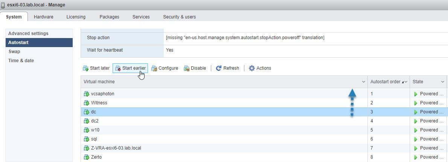Click the dc2 VM icon
Screen dimensions: 448x162
pyautogui.click(x=87, y=121)
